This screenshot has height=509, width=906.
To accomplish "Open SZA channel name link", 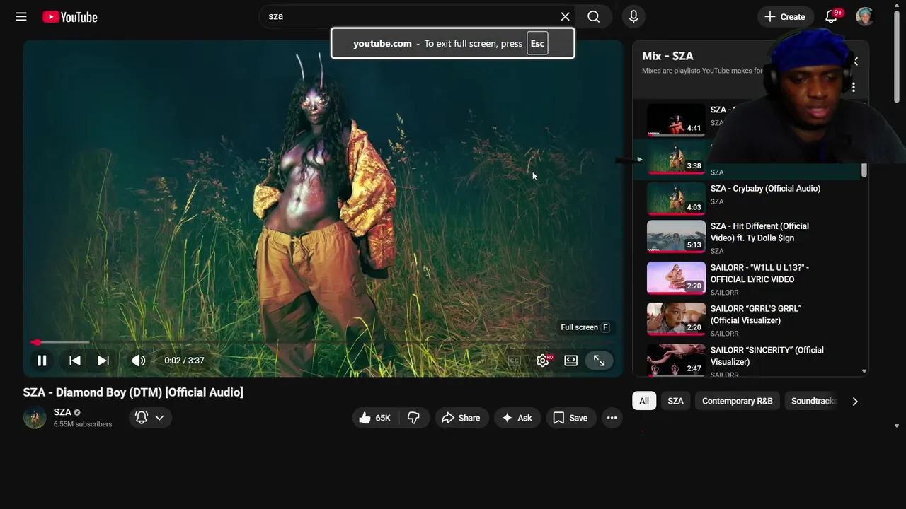I will (62, 412).
